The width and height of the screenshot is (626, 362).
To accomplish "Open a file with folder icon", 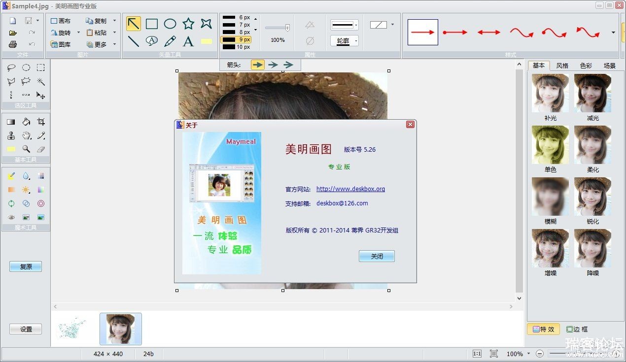I will point(13,33).
